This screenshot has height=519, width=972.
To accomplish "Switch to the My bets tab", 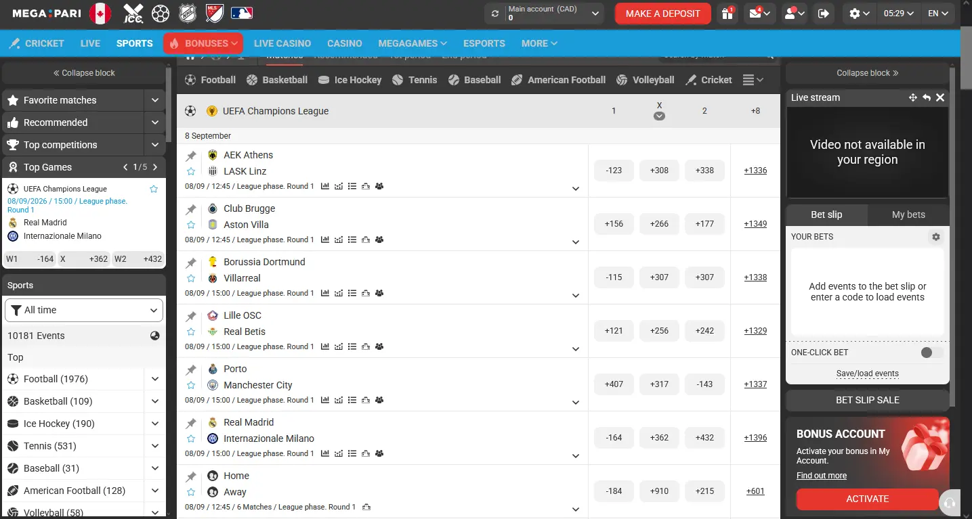I will coord(908,215).
